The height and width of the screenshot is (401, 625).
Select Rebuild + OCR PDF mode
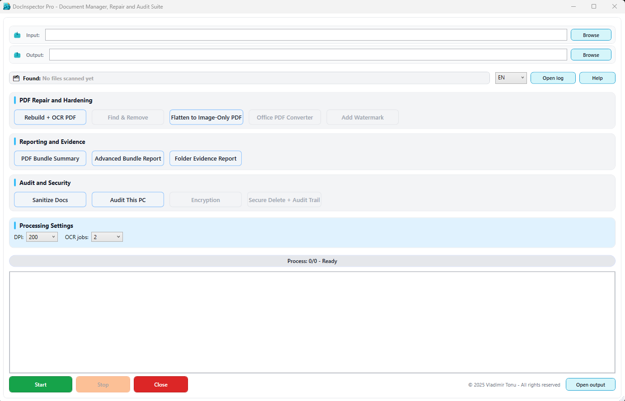(x=50, y=117)
